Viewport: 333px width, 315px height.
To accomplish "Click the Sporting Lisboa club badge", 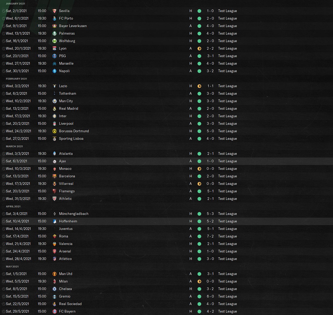I will click(54, 139).
